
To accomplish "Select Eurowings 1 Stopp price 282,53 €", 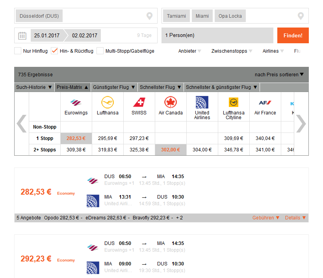I will pos(76,138).
